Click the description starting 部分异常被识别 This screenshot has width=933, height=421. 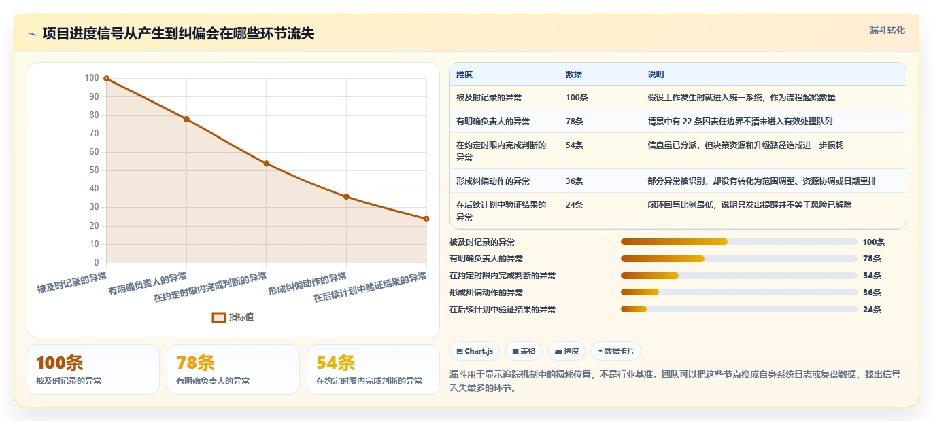point(762,181)
